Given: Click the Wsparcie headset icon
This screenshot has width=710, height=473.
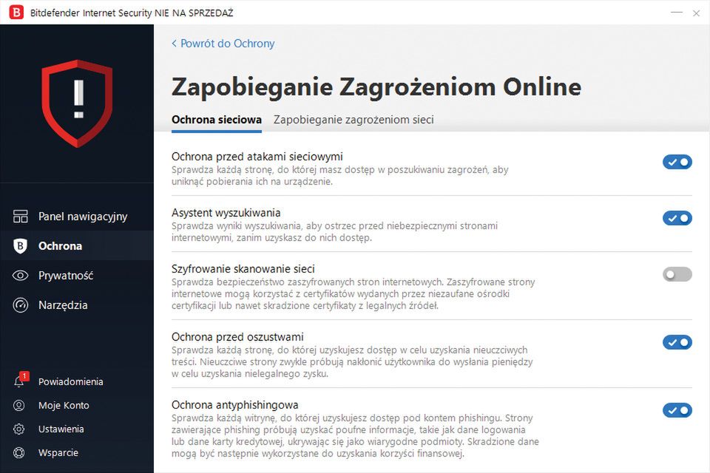Looking at the screenshot, I should pyautogui.click(x=20, y=452).
